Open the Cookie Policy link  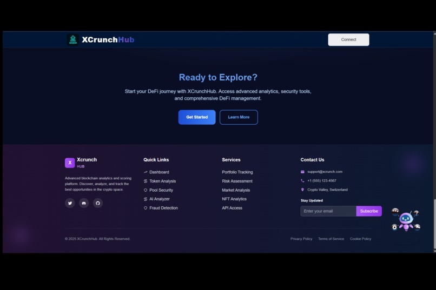coord(360,239)
